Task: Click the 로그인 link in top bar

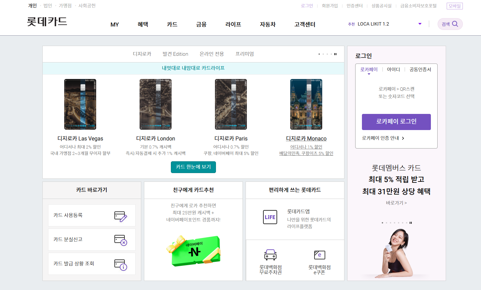Action: 307,6
